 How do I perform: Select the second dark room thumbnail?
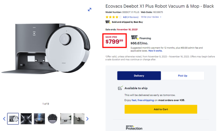click(x=26, y=119)
